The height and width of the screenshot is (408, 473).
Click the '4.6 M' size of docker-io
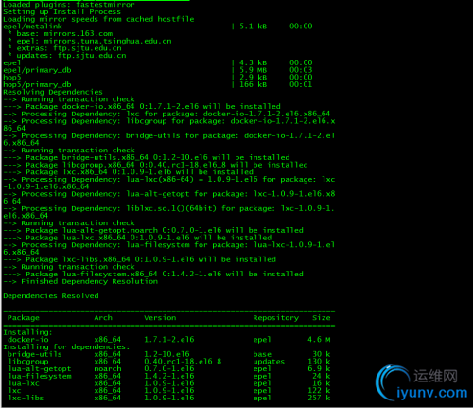(x=319, y=340)
